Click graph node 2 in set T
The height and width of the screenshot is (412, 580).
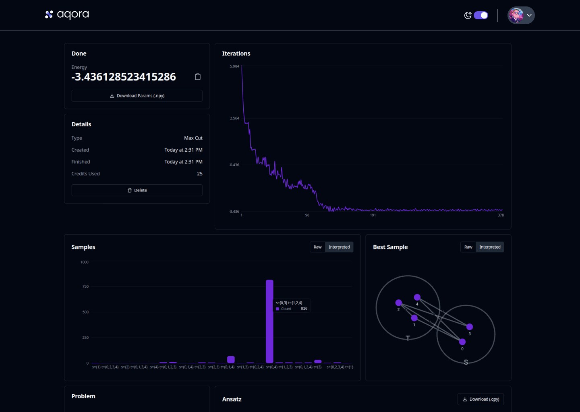point(399,303)
